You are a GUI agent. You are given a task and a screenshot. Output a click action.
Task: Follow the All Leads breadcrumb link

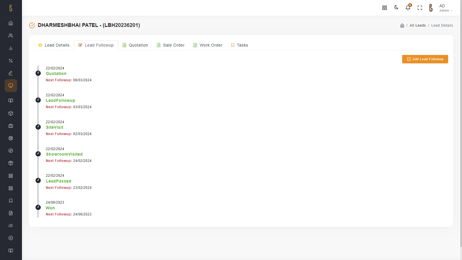pyautogui.click(x=418, y=25)
